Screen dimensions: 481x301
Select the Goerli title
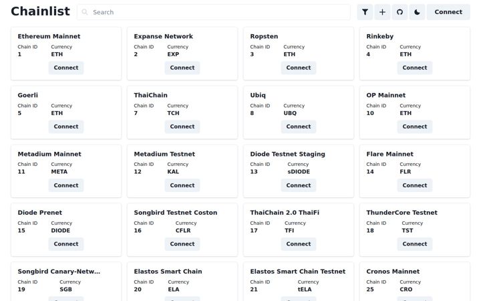tap(27, 95)
